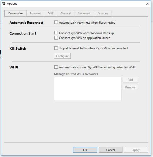Enable auto-connect on untrusted Wi-Fi
Screen dimensions: 153x157
click(x=56, y=67)
